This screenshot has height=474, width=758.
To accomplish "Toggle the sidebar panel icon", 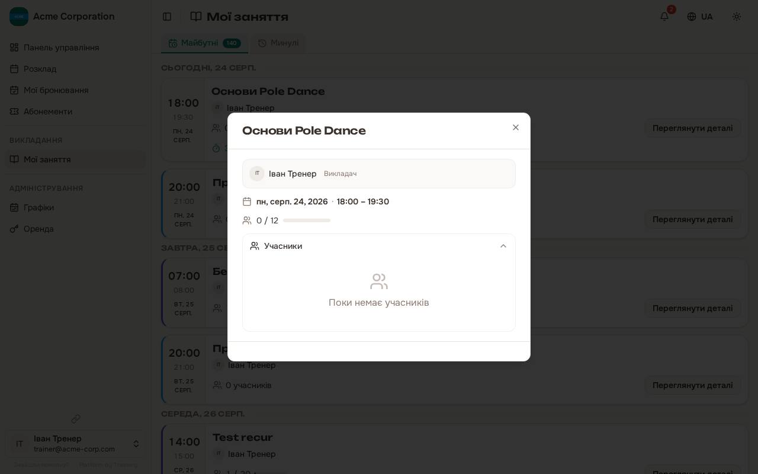I will [x=167, y=17].
